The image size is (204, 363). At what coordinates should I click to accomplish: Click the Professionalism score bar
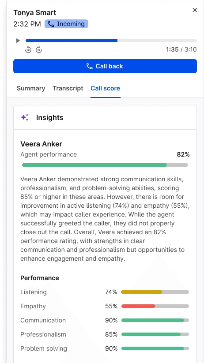155,334
